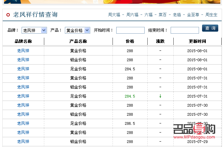Click 老凤祥 link in 2015-08-01 铂金价格 row
This screenshot has height=147, width=223.
coord(23,60)
